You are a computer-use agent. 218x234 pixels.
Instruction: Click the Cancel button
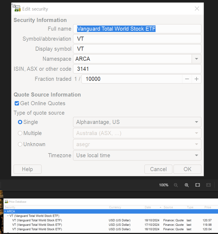coord(158,169)
